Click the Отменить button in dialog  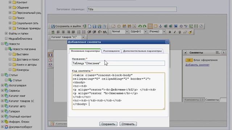(x=128, y=124)
